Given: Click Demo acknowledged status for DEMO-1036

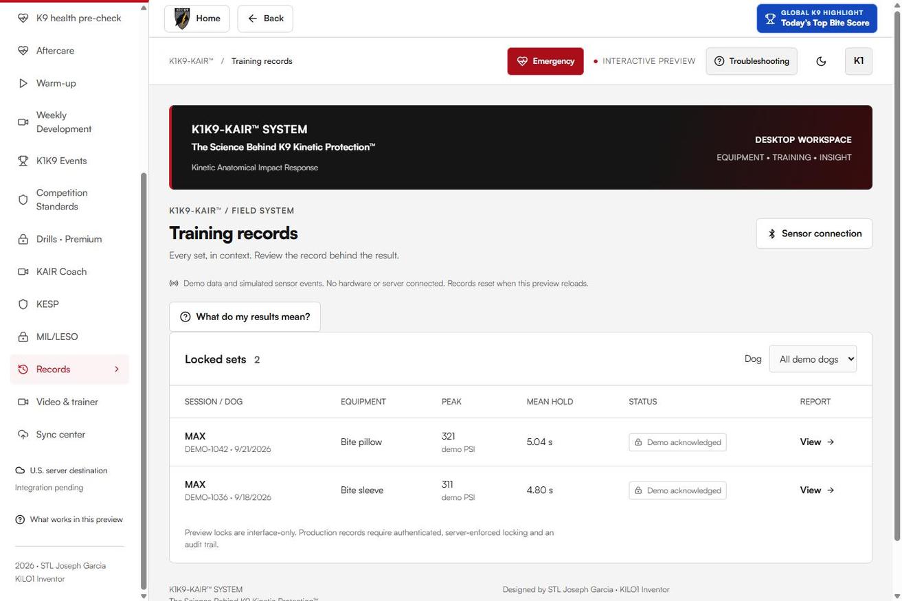Looking at the screenshot, I should coord(677,490).
